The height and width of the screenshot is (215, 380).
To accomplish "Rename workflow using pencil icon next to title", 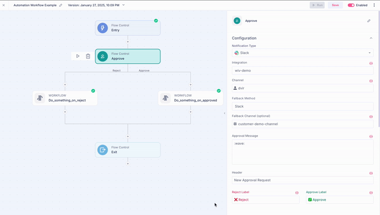I will coord(60,5).
